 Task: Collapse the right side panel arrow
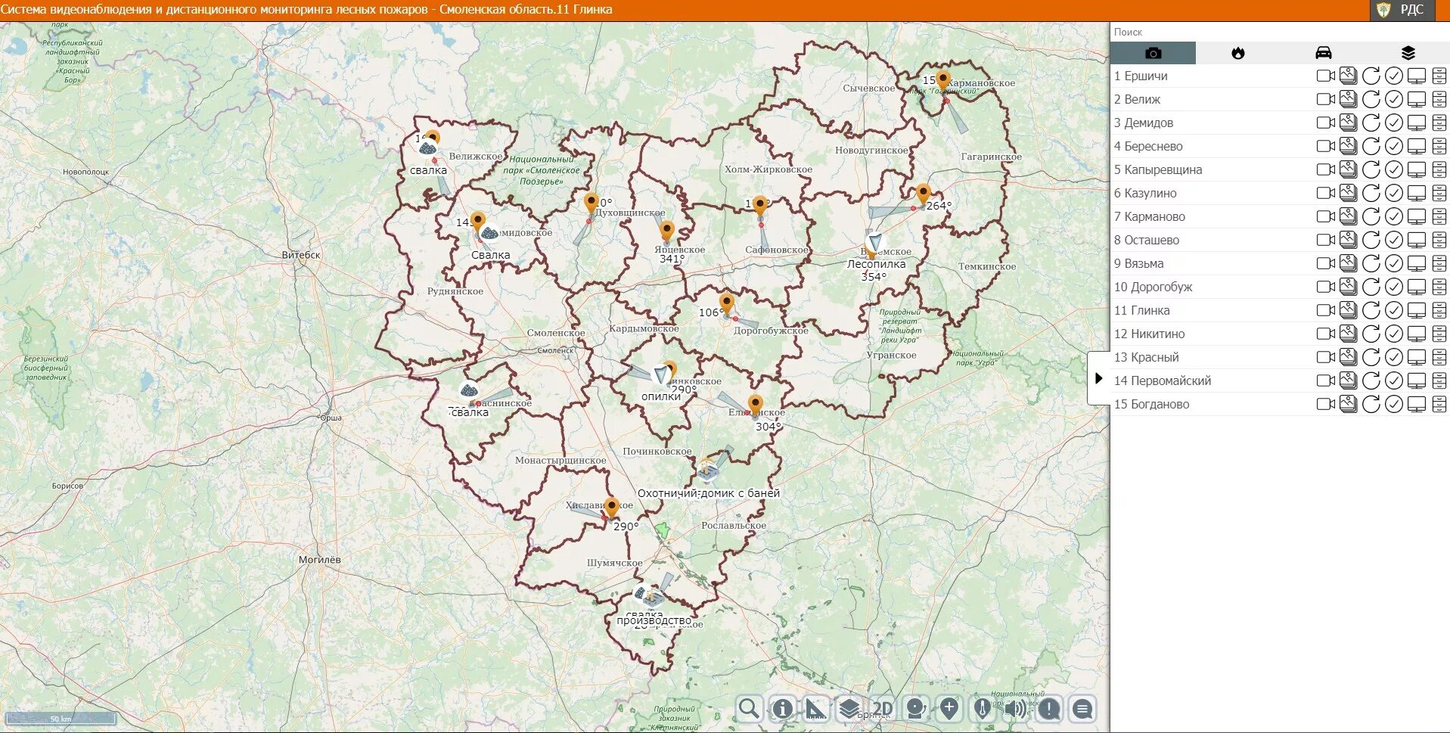click(1098, 378)
